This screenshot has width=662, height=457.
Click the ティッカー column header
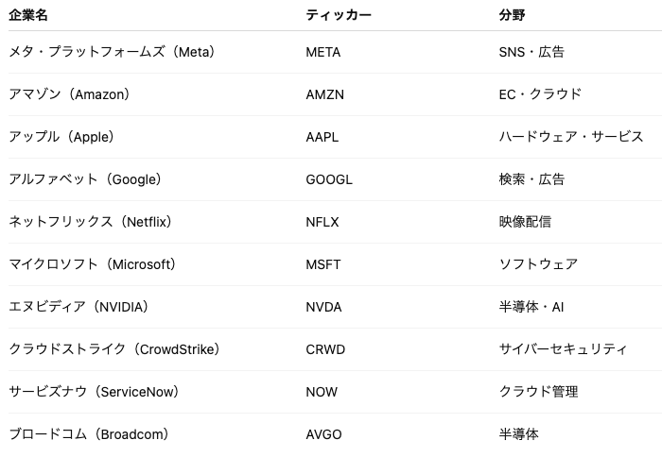339,15
